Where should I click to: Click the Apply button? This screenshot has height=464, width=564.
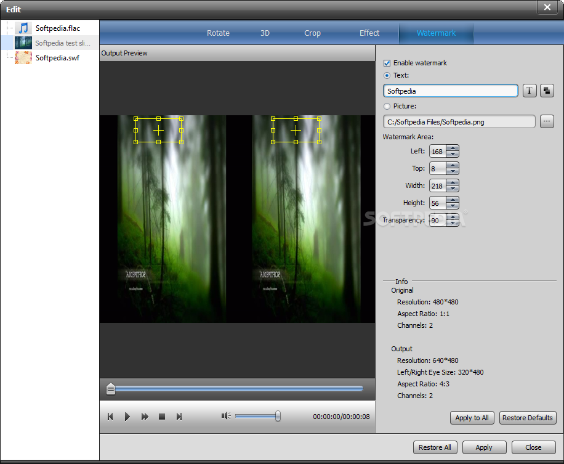click(x=484, y=447)
